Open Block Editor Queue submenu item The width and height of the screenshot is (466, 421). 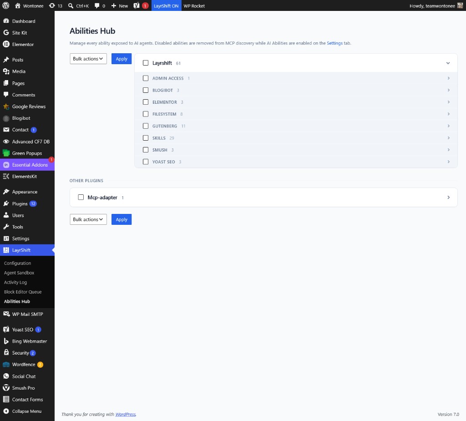pos(23,292)
